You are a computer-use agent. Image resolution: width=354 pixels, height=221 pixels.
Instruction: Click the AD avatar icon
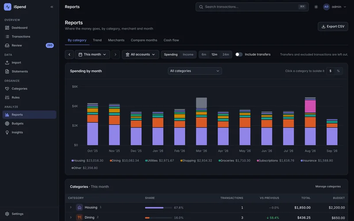326,7
